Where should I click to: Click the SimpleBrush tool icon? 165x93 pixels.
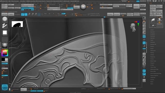tap(159, 23)
